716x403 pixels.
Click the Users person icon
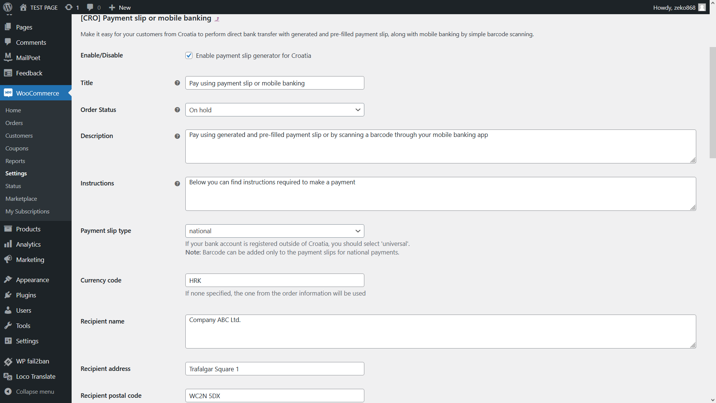[8, 310]
